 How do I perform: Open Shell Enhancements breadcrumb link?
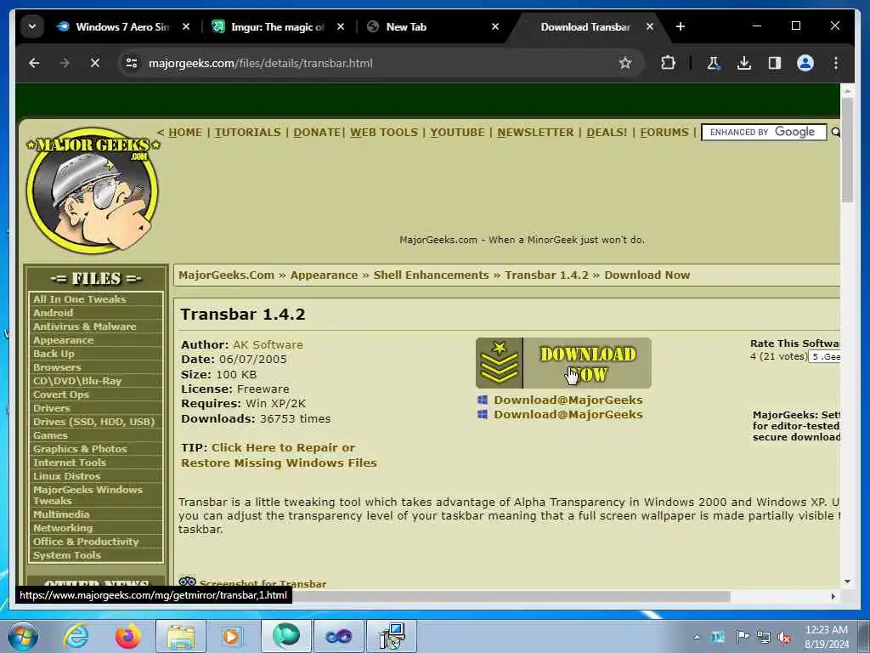click(x=431, y=275)
